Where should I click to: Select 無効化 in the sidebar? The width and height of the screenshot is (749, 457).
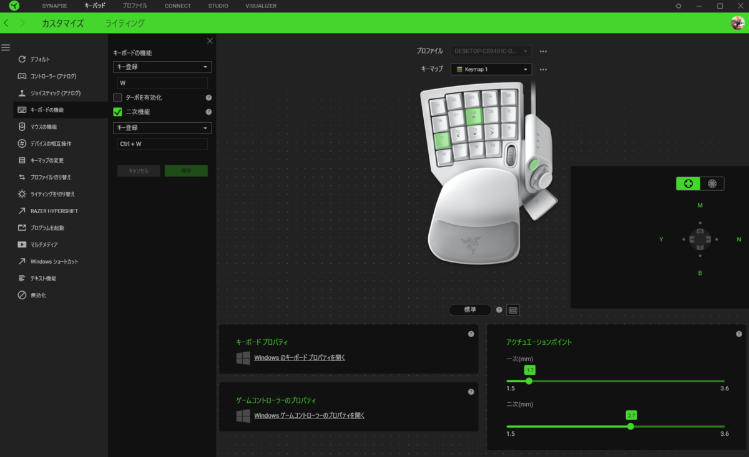click(61, 295)
